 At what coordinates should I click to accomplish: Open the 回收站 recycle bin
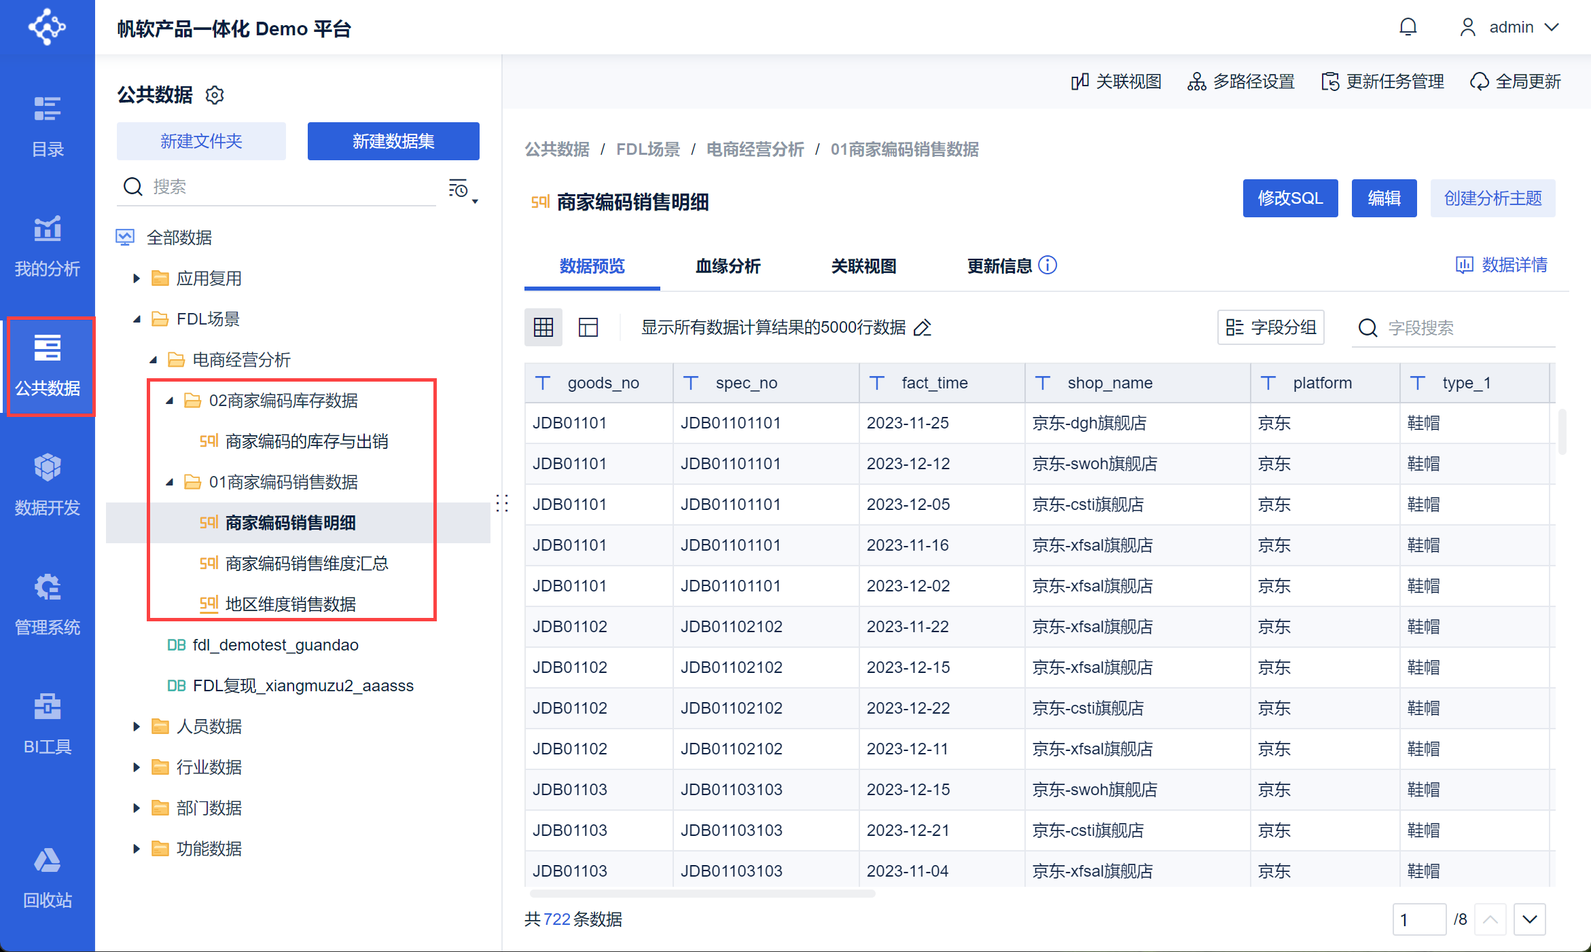[48, 877]
